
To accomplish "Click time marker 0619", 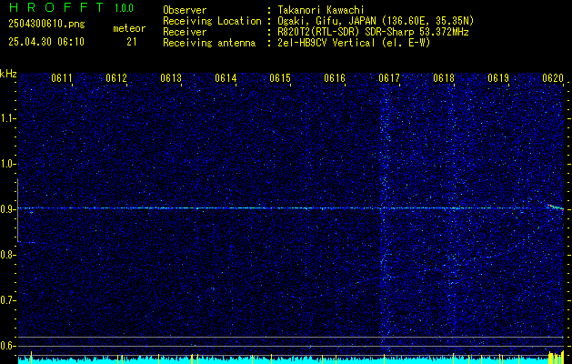I will coord(498,78).
